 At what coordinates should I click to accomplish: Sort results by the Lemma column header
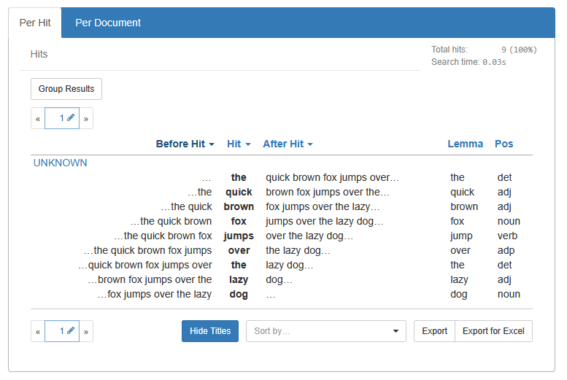[x=465, y=144]
